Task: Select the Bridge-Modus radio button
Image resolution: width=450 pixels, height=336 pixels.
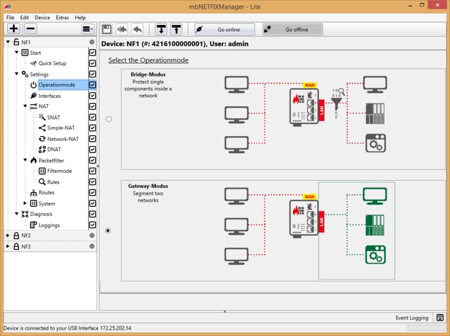Action: pyautogui.click(x=109, y=119)
